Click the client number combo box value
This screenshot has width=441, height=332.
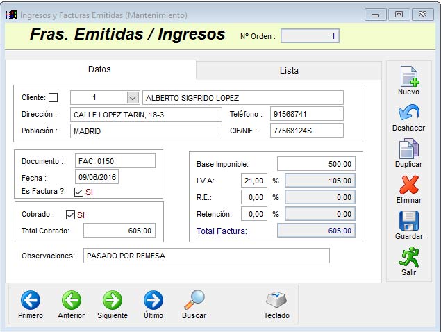(99, 98)
